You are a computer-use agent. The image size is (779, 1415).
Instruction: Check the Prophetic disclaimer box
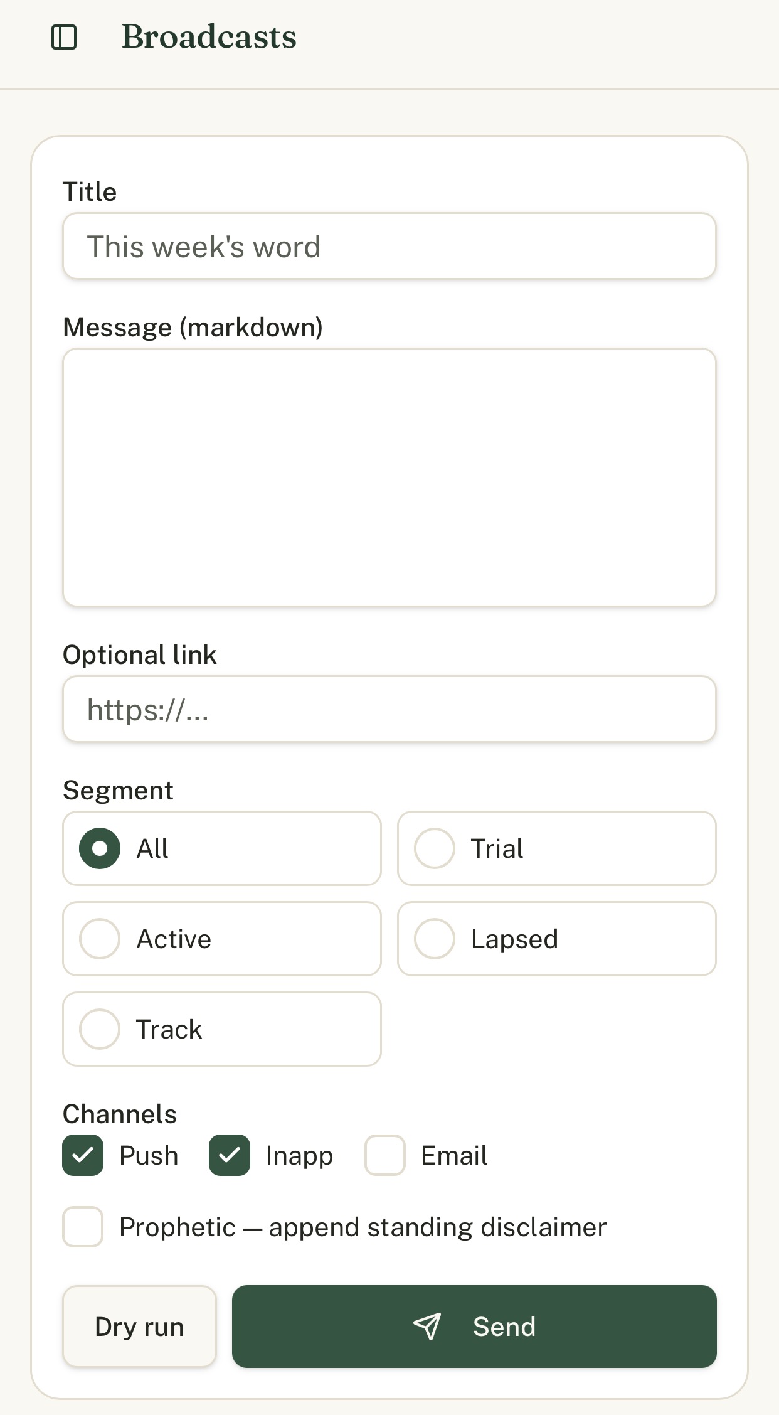pos(83,1227)
